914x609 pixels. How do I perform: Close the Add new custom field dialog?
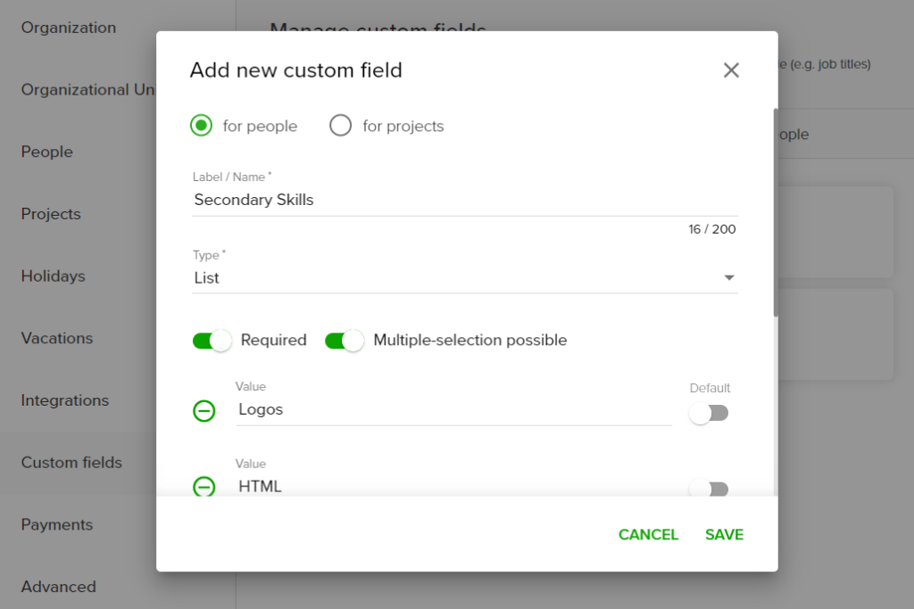click(731, 70)
